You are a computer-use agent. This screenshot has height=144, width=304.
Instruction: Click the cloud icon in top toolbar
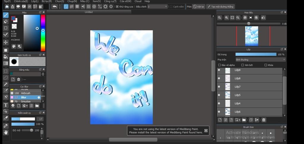[x=7, y=7]
